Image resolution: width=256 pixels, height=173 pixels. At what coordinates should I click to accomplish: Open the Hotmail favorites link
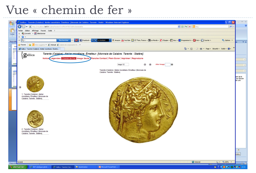(52, 45)
